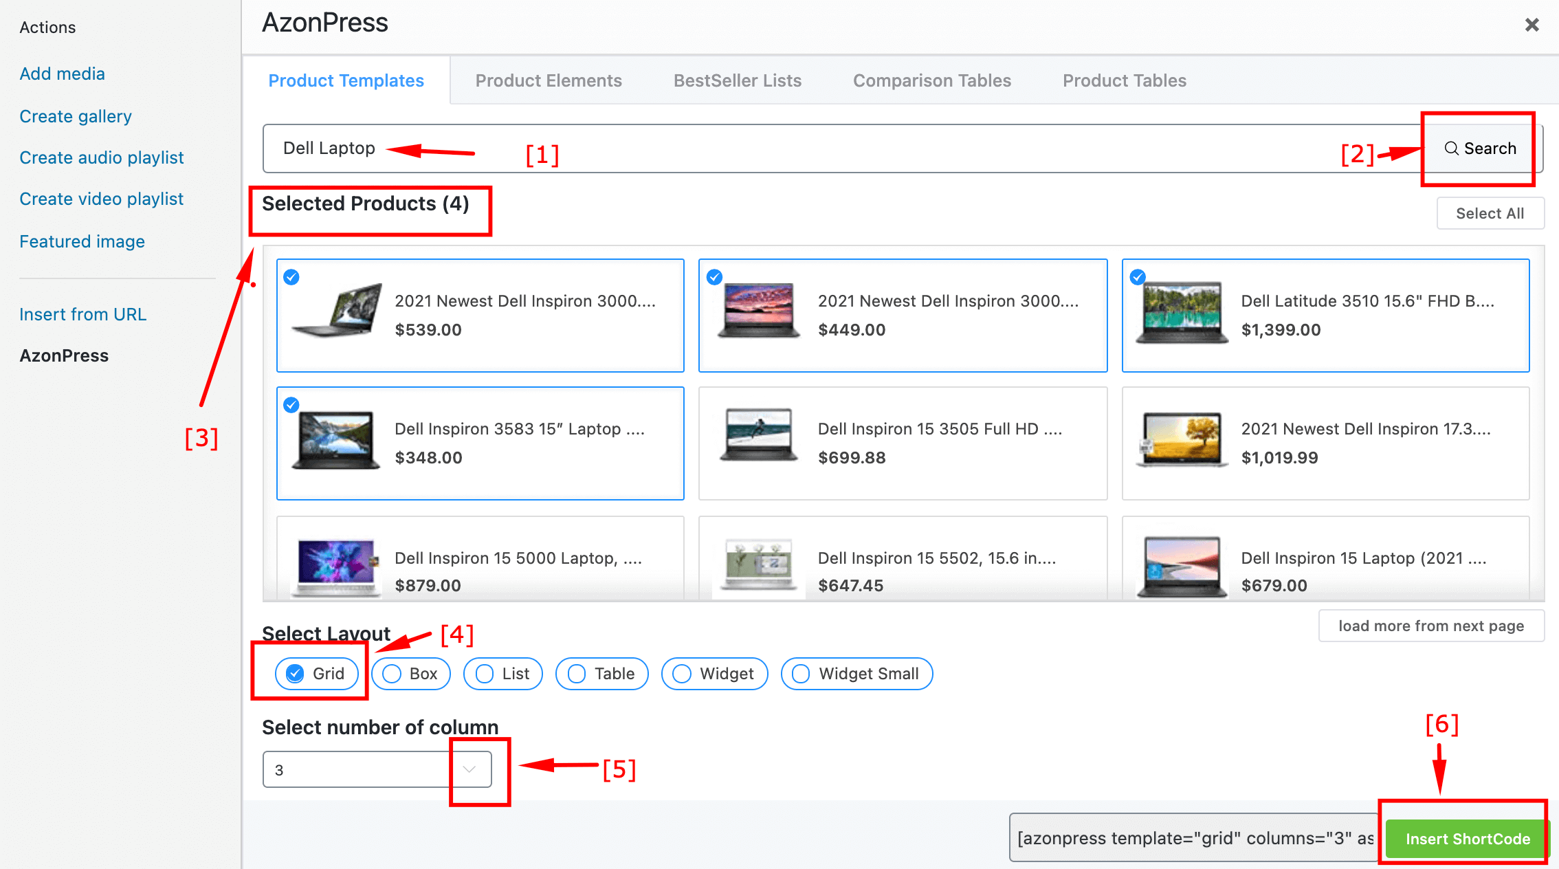Click the Select All button
Screen dimensions: 1559x869
coord(1490,213)
